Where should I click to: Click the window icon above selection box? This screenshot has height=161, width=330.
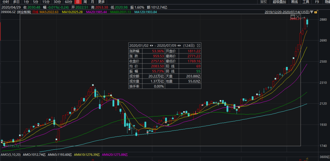tap(293, 16)
